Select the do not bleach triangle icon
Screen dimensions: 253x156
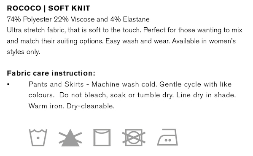(70, 138)
